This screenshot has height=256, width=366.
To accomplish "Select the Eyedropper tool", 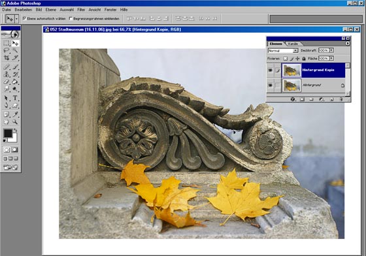I will 15,114.
